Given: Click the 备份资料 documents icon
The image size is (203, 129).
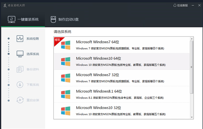Looking at the screenshot, I should tap(20, 69).
